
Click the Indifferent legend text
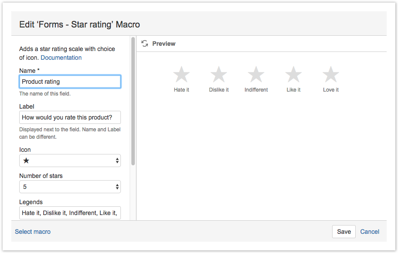(x=256, y=90)
